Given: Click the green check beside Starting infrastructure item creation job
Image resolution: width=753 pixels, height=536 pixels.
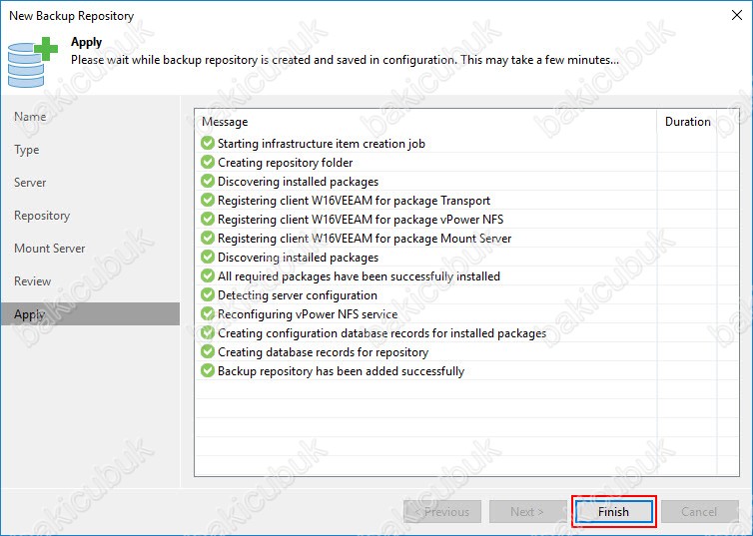Looking at the screenshot, I should pos(208,143).
